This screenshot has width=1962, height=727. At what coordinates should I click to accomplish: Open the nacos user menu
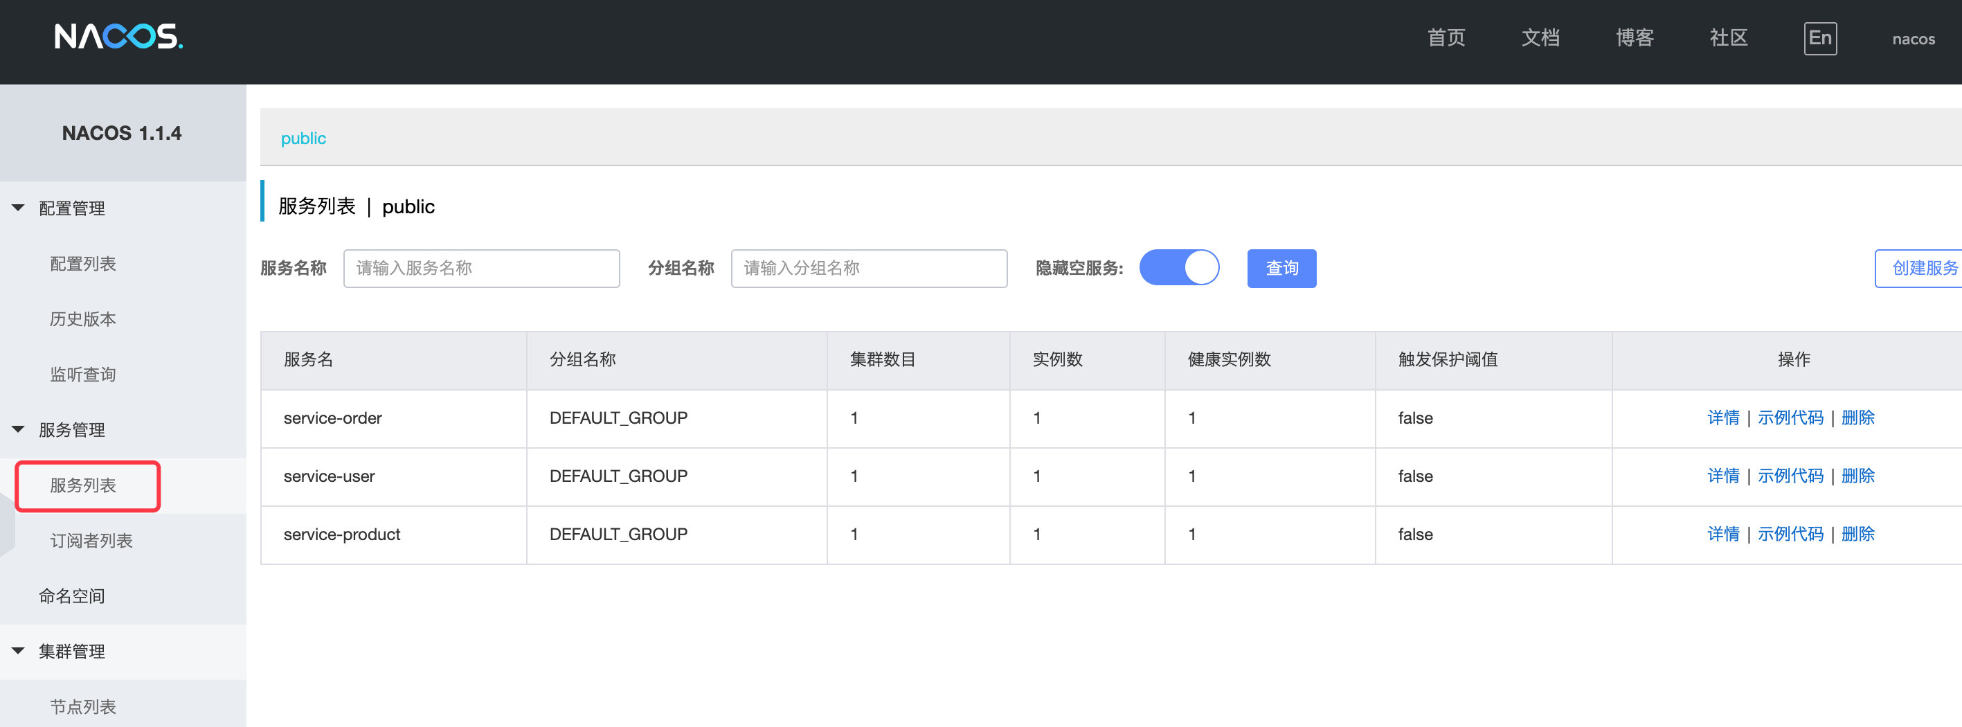tap(1914, 39)
